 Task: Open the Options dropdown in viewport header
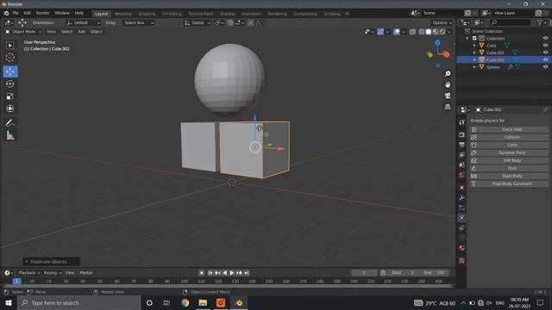442,23
